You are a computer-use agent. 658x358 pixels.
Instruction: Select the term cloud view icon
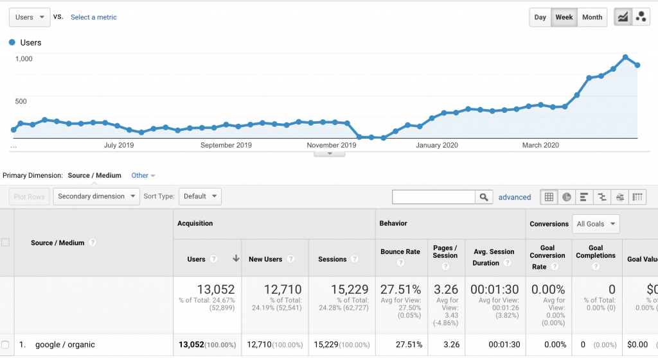click(620, 197)
